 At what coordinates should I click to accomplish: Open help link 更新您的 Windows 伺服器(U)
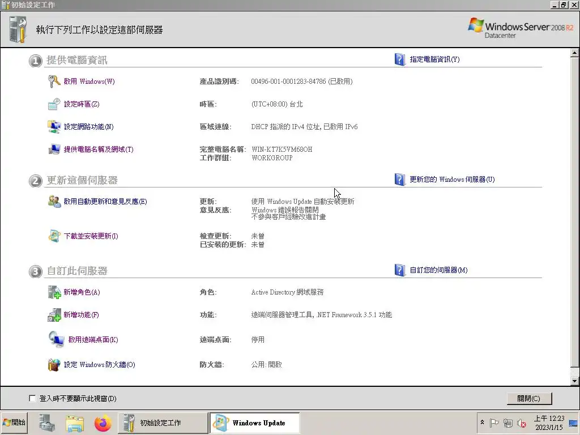pyautogui.click(x=452, y=180)
